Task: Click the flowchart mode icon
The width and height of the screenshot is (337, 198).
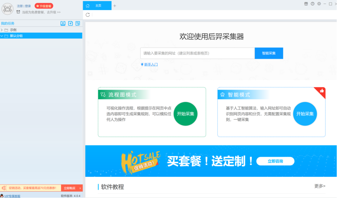Action: 103,95
